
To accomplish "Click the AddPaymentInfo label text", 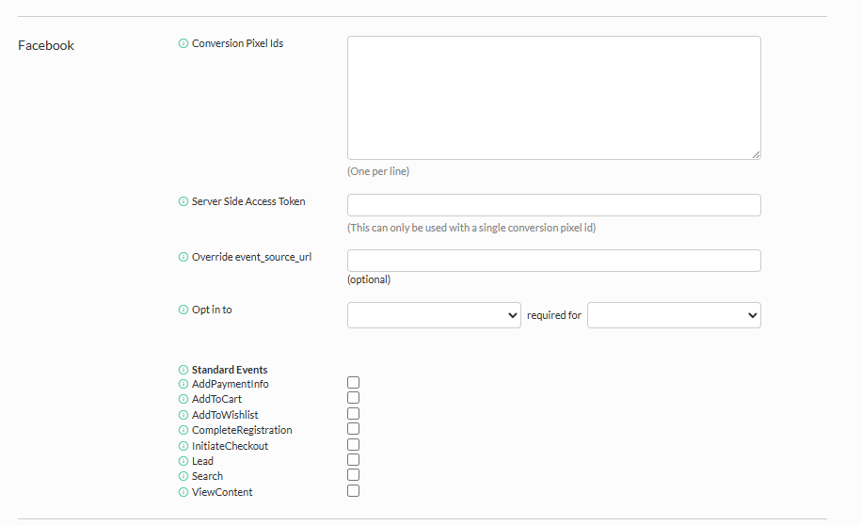I will 231,384.
